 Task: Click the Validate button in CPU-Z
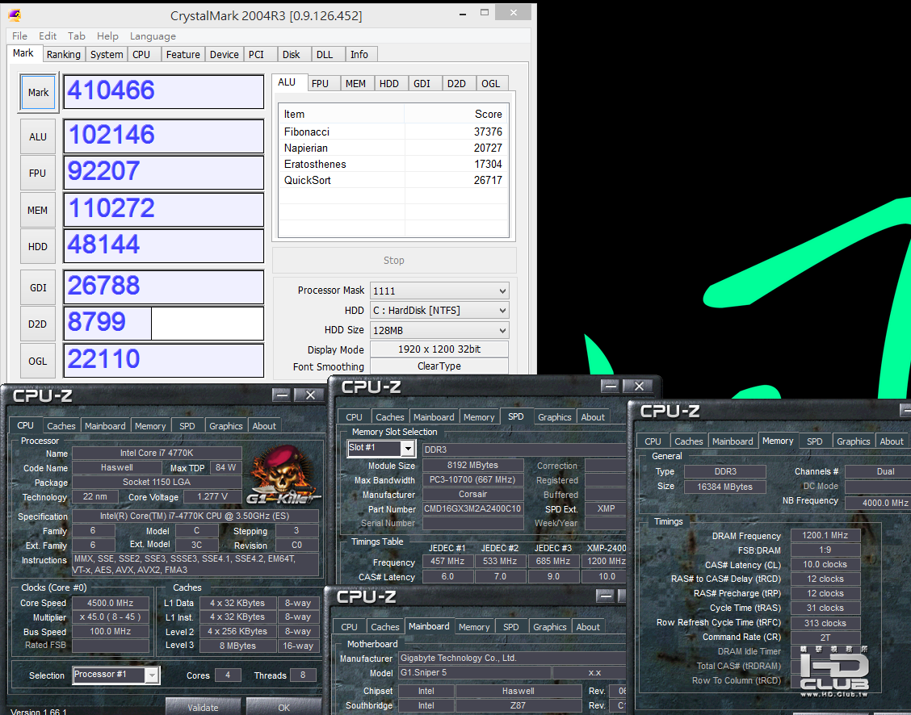[x=203, y=707]
